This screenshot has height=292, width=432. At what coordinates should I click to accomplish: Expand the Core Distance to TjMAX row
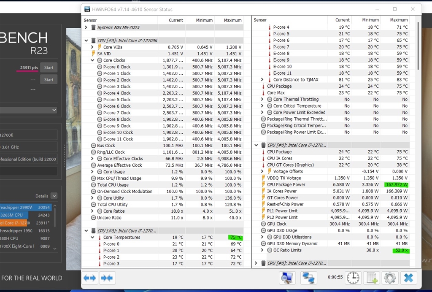(x=262, y=80)
